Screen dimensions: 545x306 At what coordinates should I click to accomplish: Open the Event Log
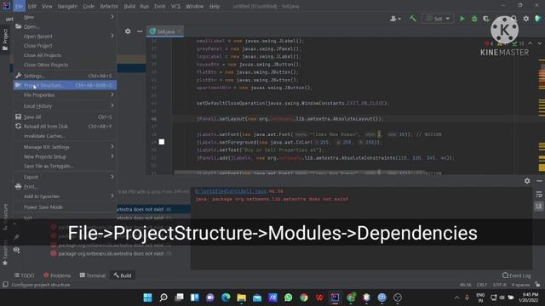pyautogui.click(x=517, y=275)
